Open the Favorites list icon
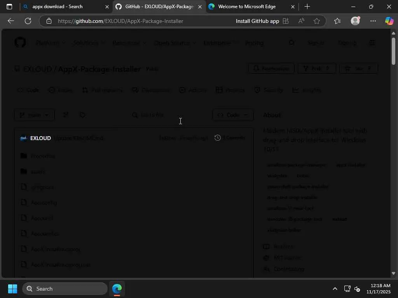Image resolution: width=398 pixels, height=298 pixels. point(337,21)
